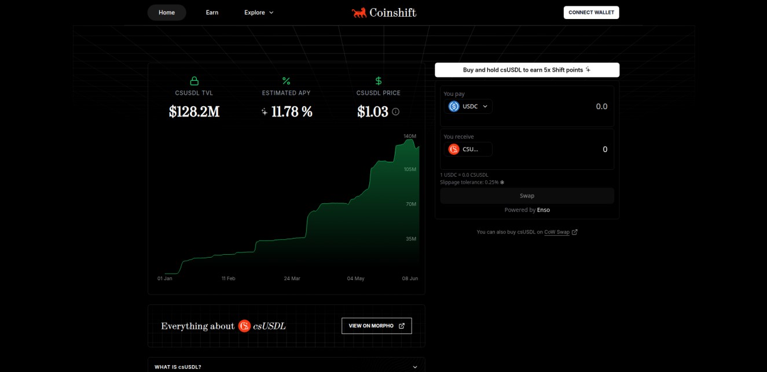Image resolution: width=767 pixels, height=372 pixels.
Task: Open VIEW ON MORPHO
Action: coord(376,326)
